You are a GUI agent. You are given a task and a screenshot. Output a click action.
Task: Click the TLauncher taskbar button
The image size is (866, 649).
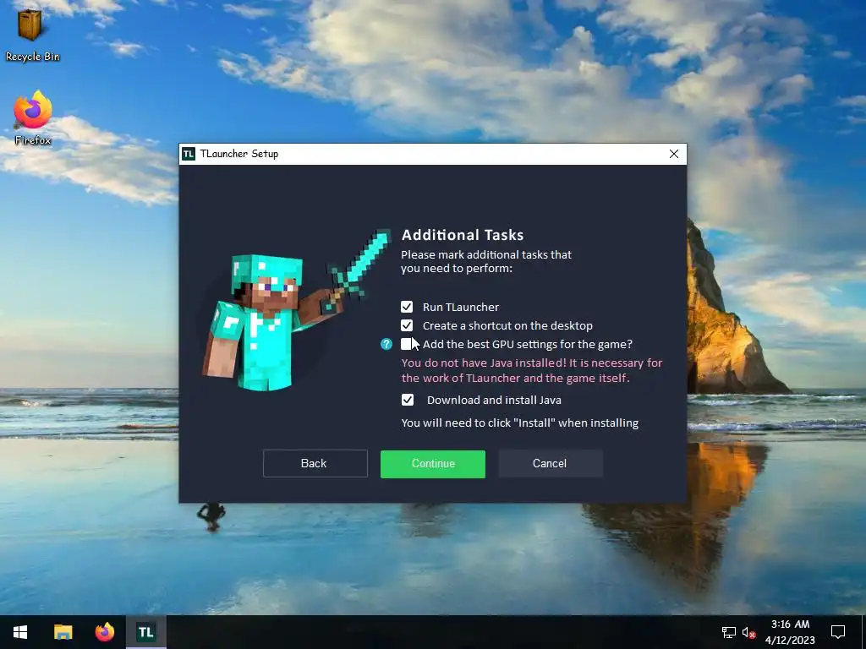coord(145,632)
